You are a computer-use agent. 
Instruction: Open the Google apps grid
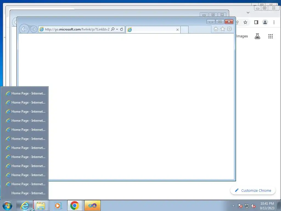[x=270, y=36]
